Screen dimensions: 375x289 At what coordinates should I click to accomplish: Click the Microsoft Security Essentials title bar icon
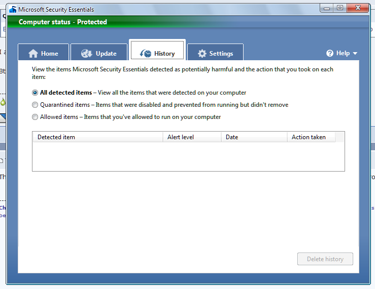point(13,9)
